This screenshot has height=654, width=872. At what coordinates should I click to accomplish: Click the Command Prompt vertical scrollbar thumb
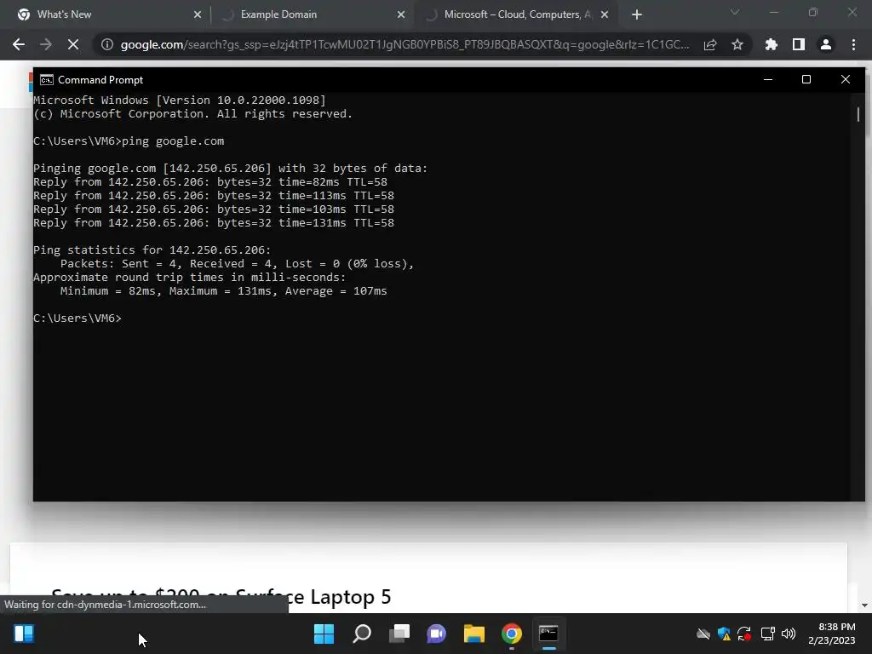(x=858, y=114)
